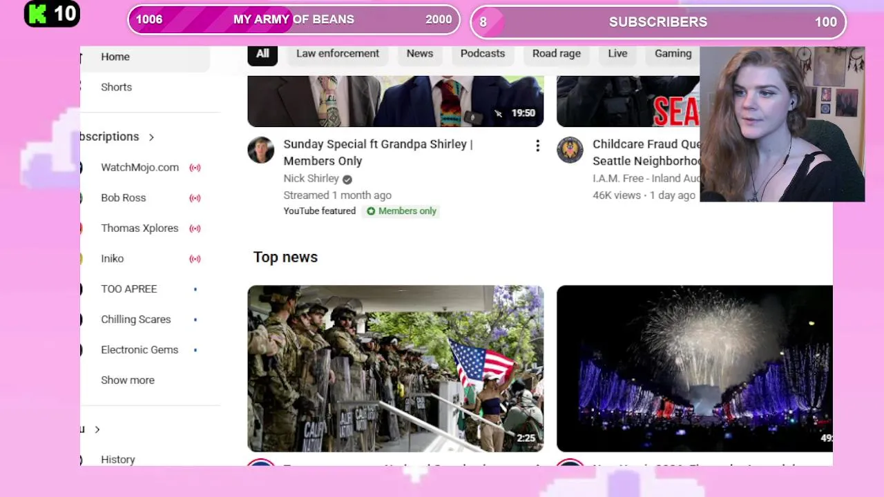Click the 46K views 1 day ago text
The height and width of the screenshot is (497, 884).
644,195
